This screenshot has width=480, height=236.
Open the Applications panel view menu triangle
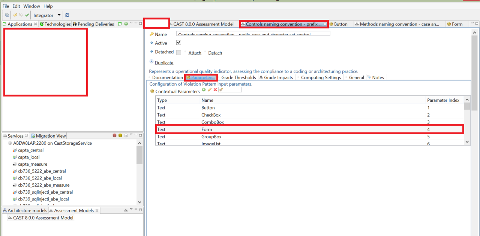pos(131,24)
